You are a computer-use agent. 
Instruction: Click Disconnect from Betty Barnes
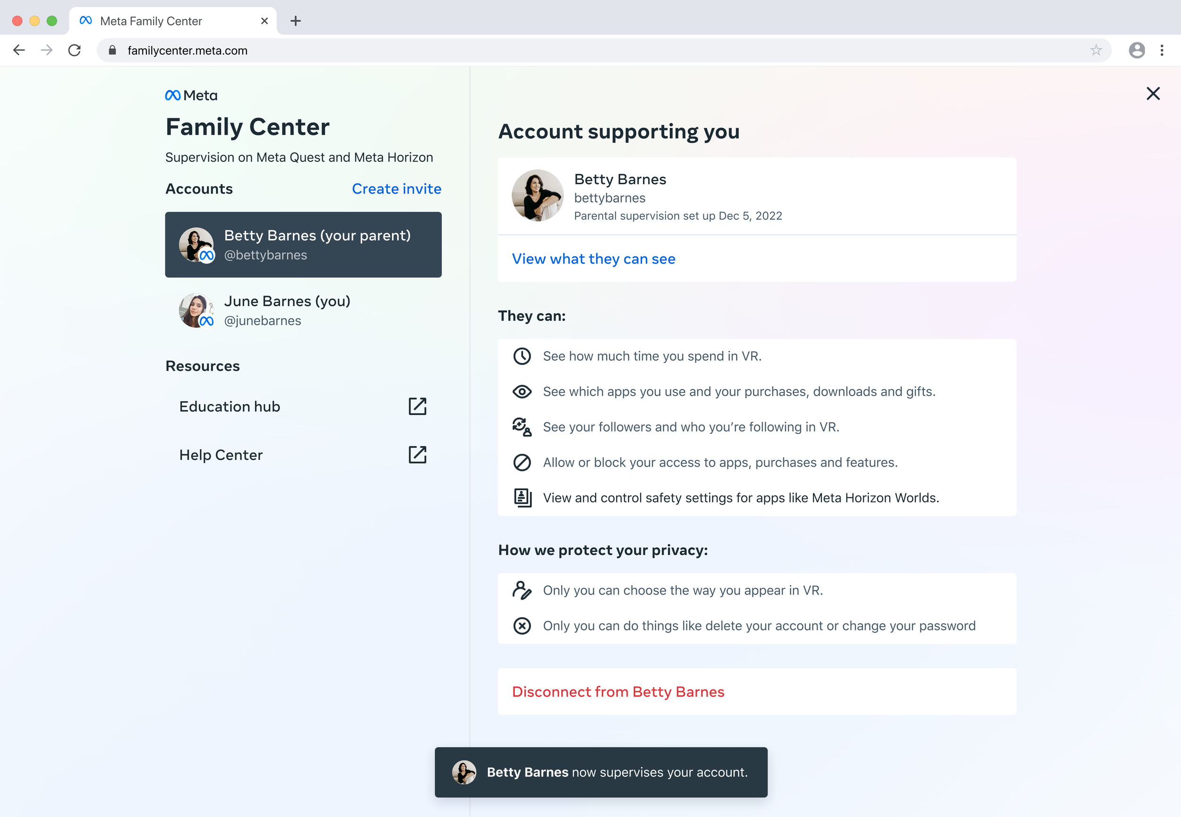click(x=618, y=691)
